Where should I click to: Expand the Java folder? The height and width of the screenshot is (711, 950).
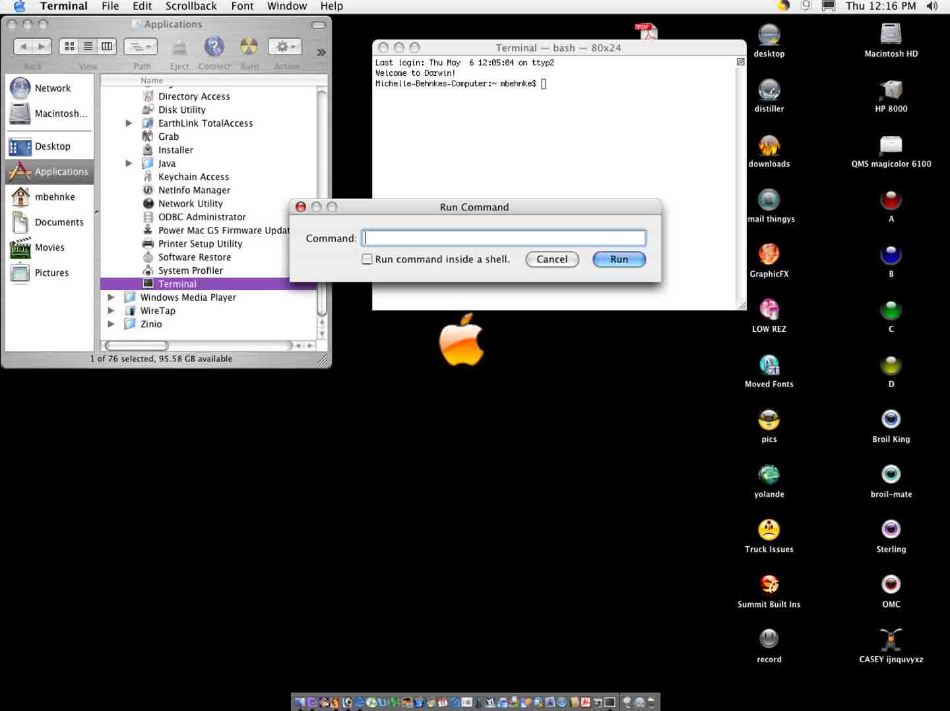(129, 164)
